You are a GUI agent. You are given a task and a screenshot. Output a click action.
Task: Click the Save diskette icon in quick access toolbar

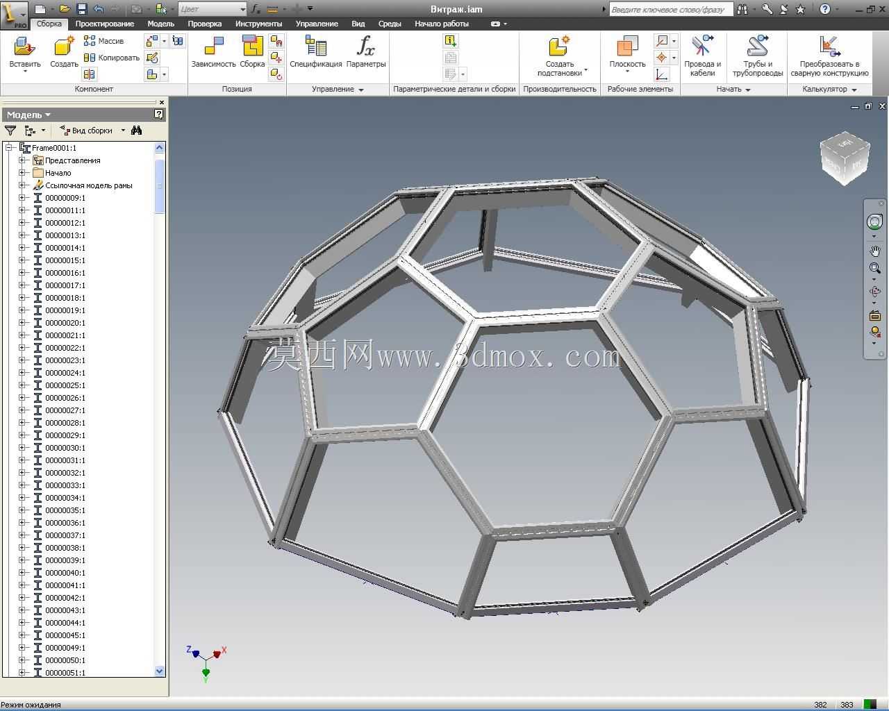(x=81, y=9)
